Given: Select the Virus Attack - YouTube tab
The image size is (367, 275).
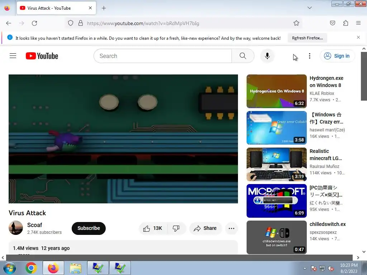Looking at the screenshot, I should point(56,8).
